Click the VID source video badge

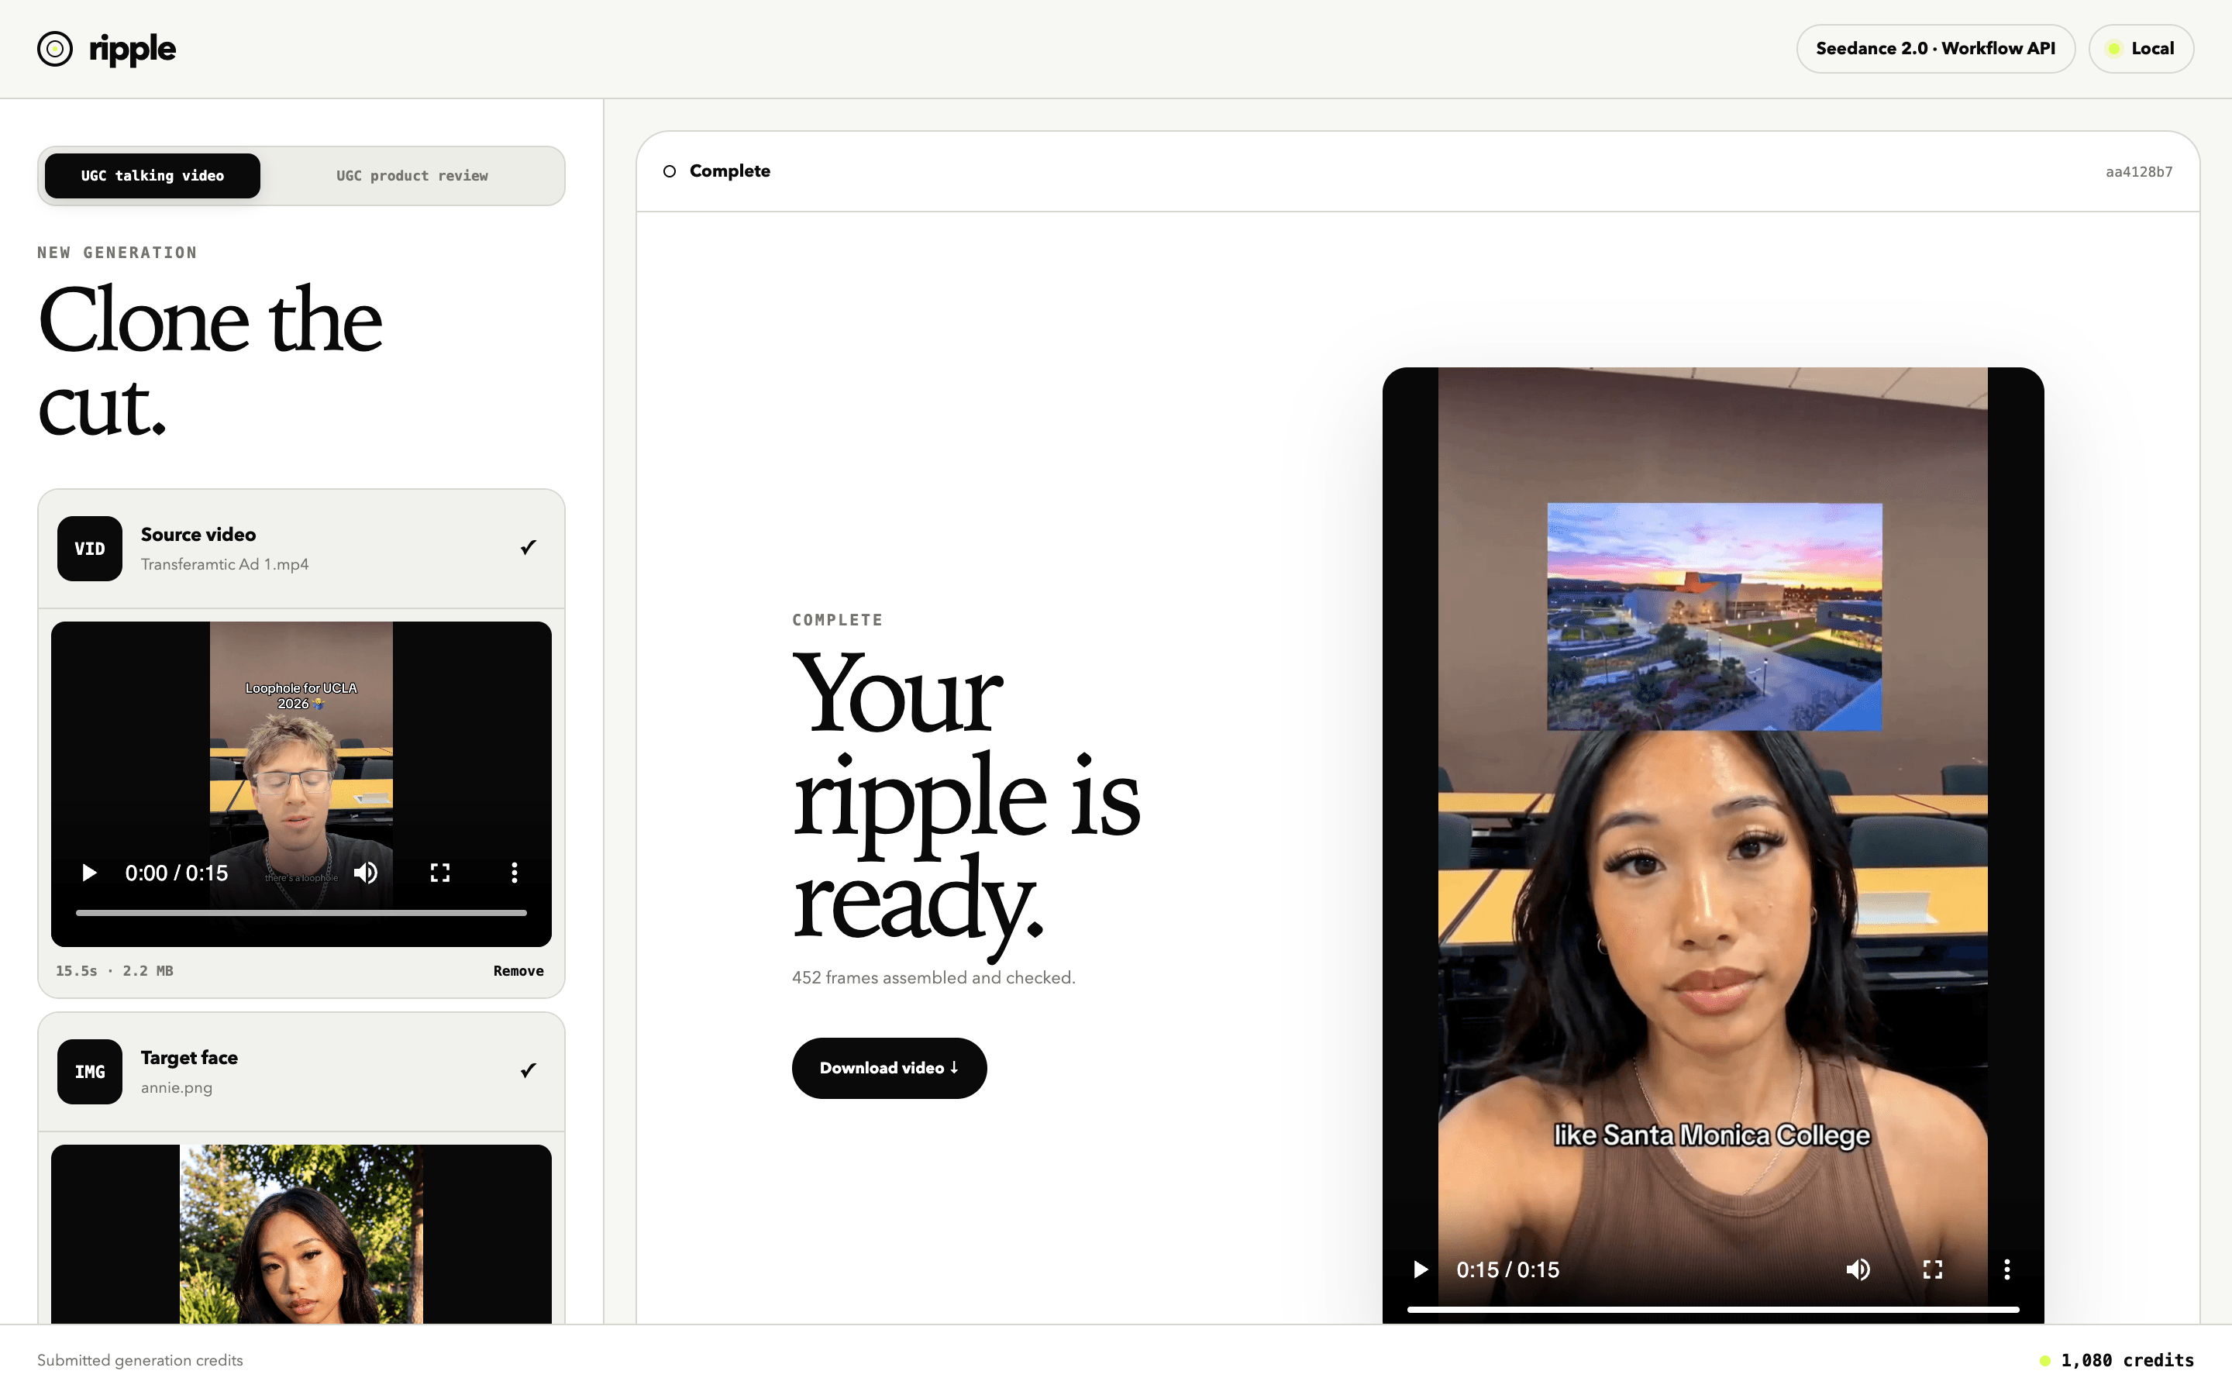(x=89, y=548)
